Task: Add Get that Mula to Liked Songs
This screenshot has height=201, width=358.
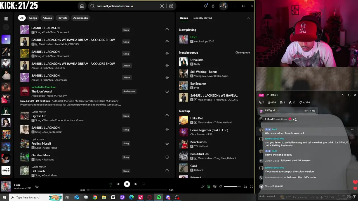Action: pos(167,157)
